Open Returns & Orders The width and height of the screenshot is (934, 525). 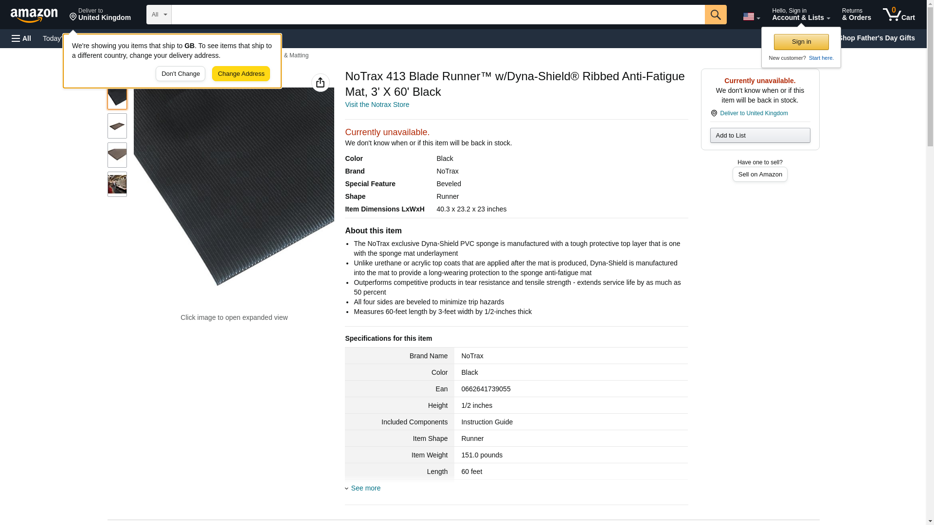(x=856, y=15)
